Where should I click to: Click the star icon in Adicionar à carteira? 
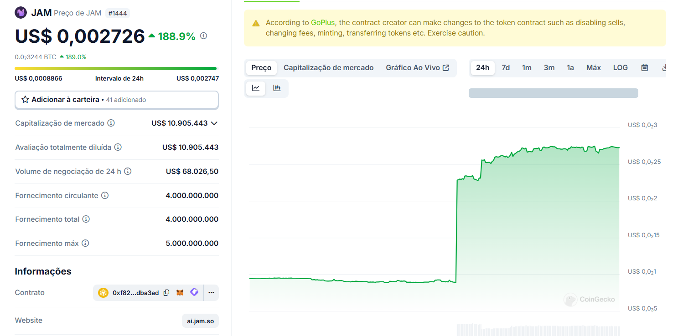pos(26,99)
